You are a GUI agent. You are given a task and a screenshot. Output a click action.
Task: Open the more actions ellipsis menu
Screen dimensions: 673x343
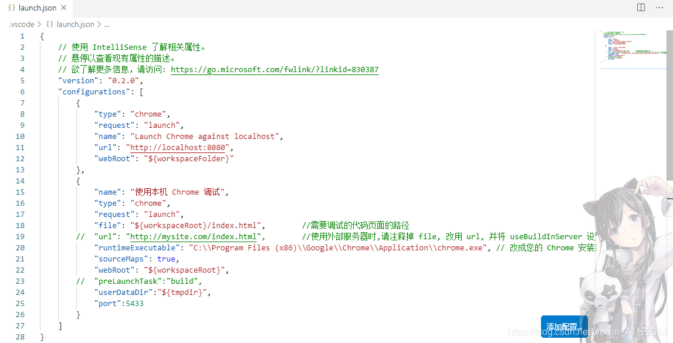click(x=660, y=7)
